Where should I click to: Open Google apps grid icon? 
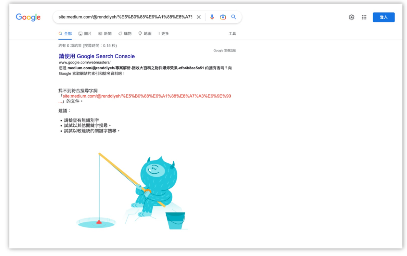pyautogui.click(x=364, y=17)
